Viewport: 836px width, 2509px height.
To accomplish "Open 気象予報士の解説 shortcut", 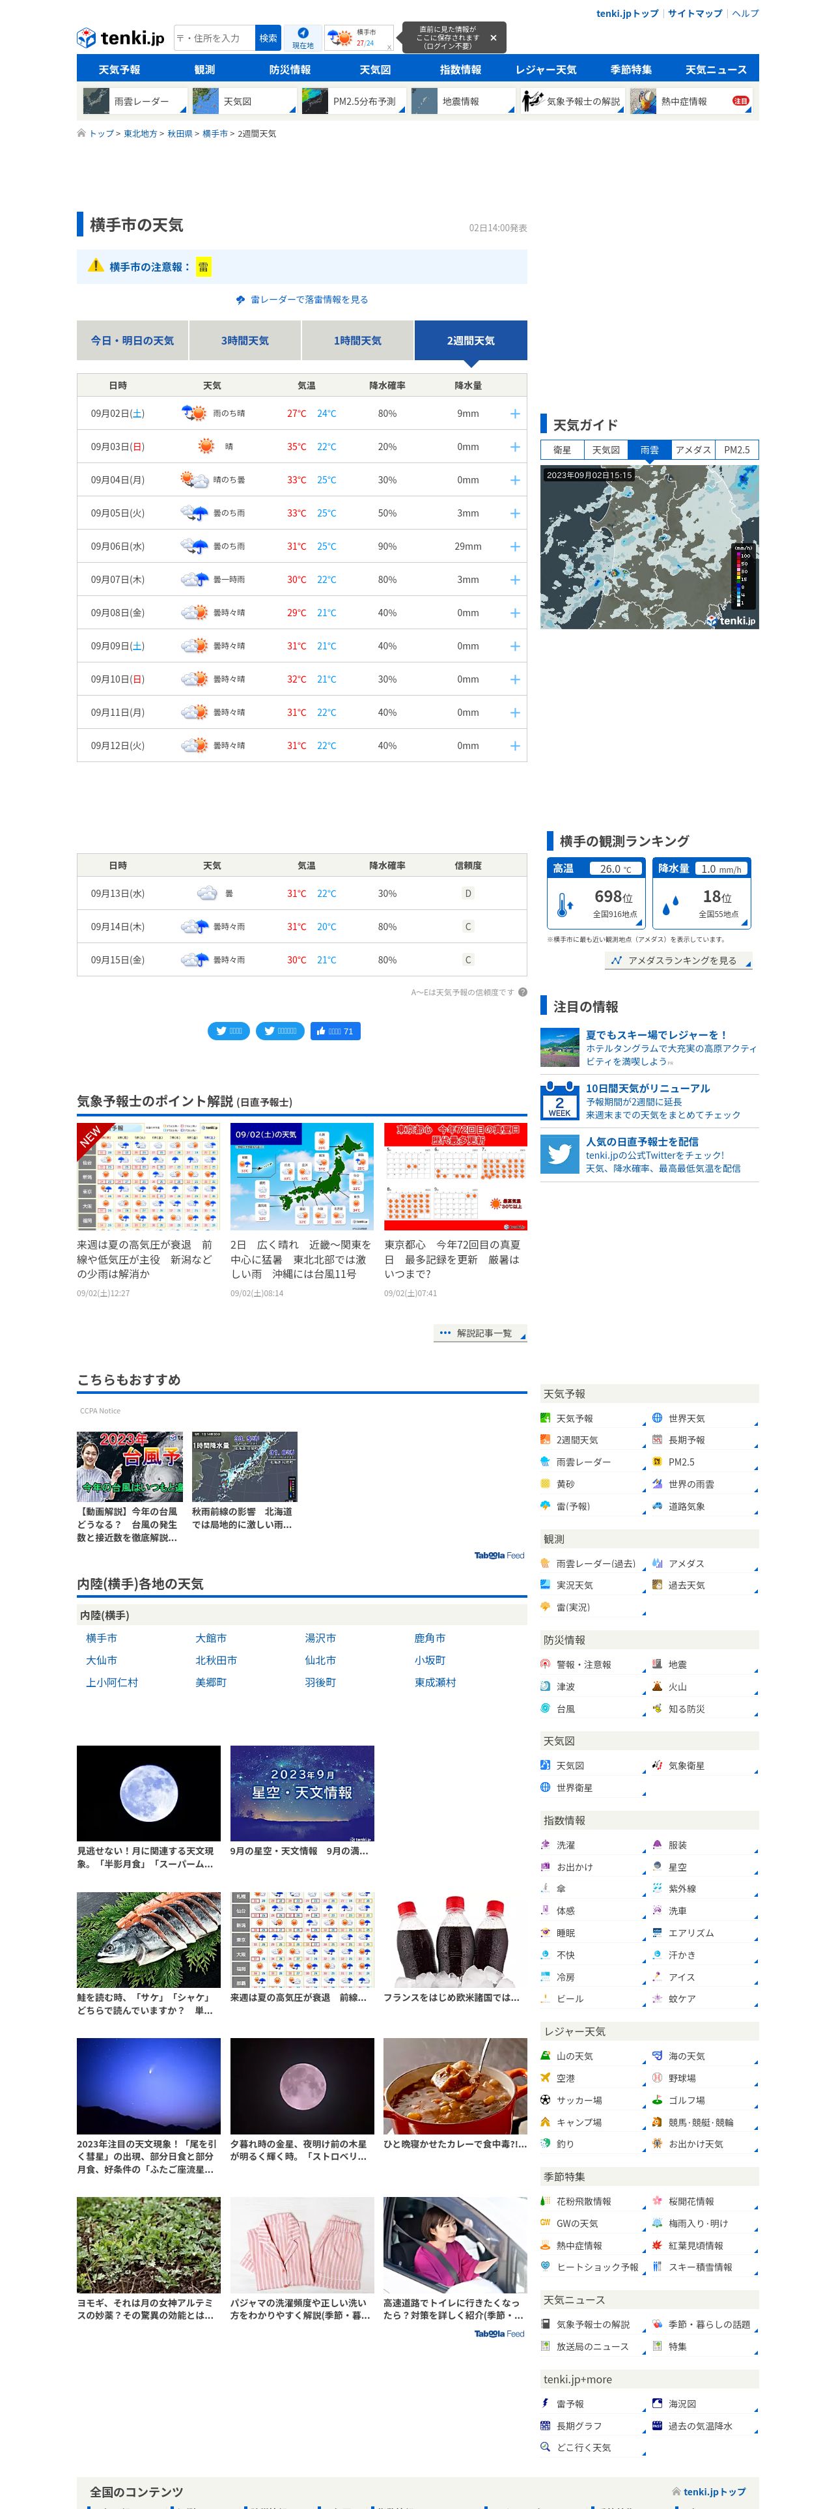I will click(x=571, y=102).
